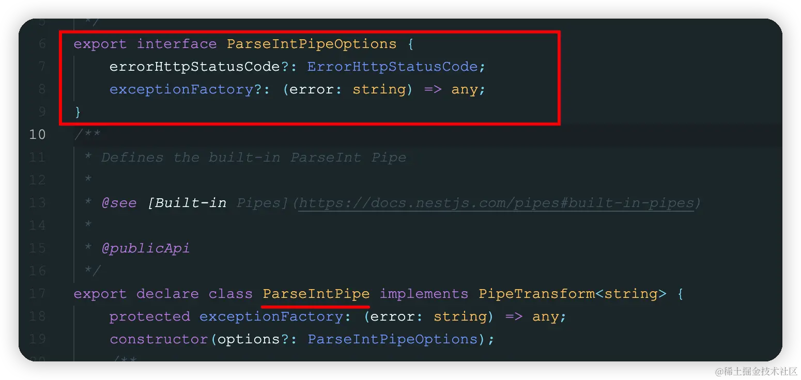
Task: Click line number 17 in the gutter
Action: click(37, 294)
